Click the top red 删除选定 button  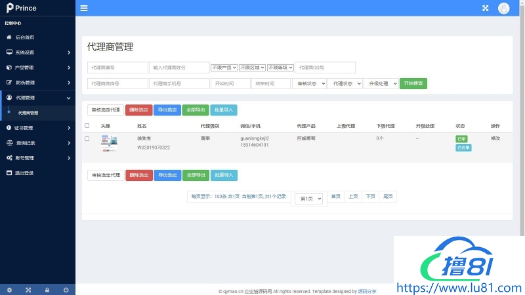(138, 110)
